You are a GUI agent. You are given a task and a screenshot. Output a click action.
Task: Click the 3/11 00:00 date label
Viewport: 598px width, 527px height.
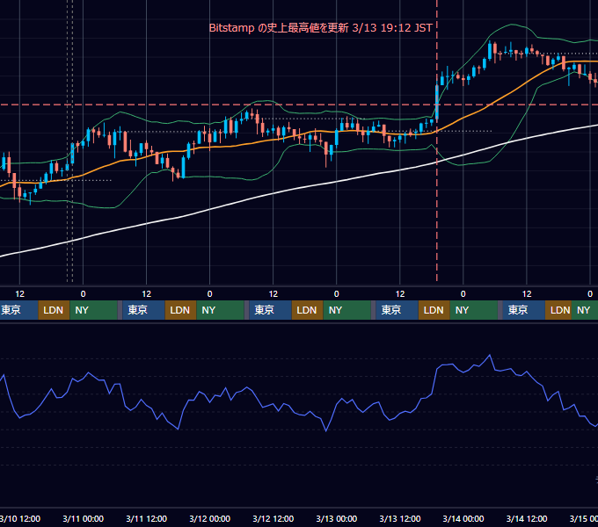(84, 518)
